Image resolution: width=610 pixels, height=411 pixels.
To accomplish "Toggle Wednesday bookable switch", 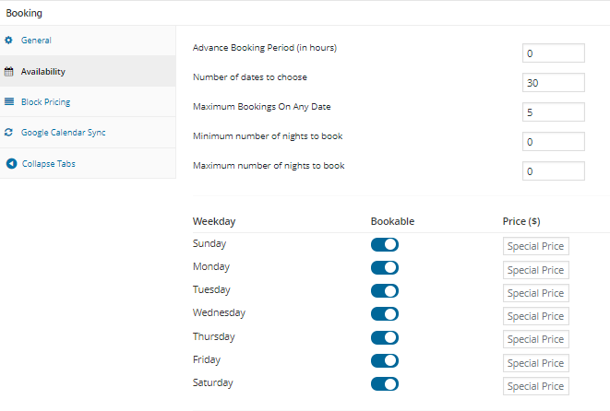I will (384, 314).
